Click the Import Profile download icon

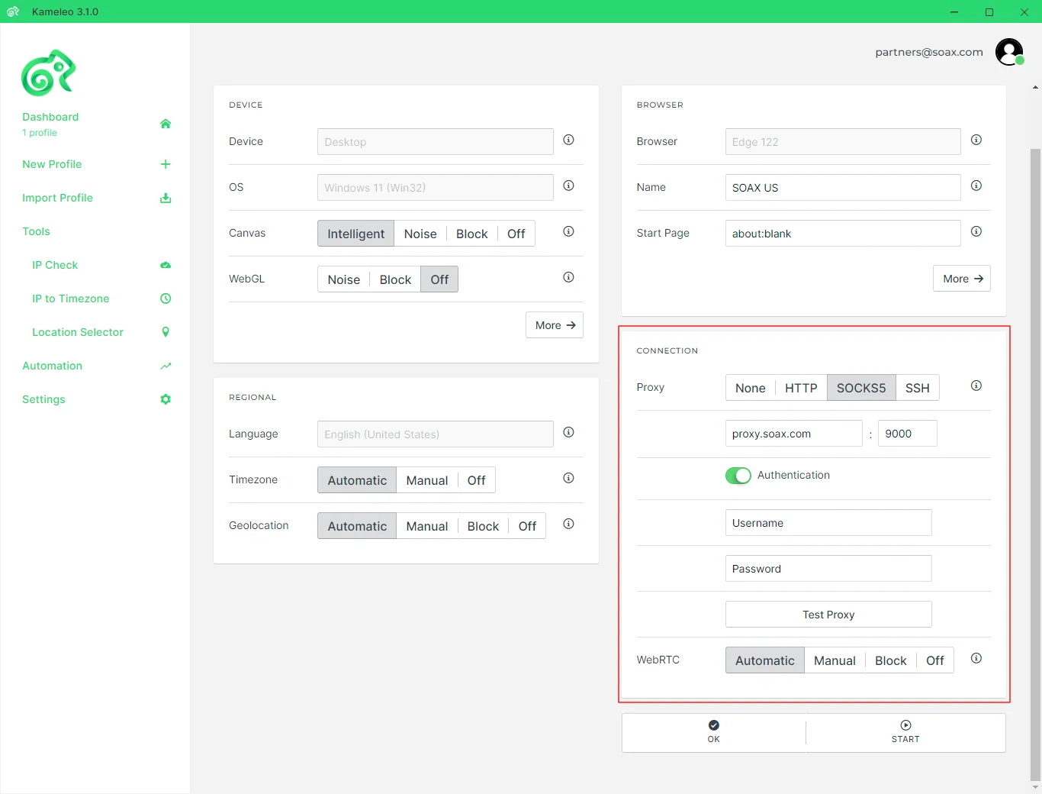tap(166, 198)
